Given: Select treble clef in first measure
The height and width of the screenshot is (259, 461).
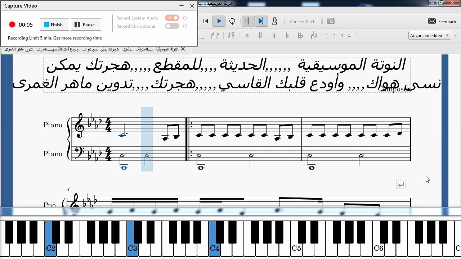Looking at the screenshot, I should pyautogui.click(x=79, y=126).
